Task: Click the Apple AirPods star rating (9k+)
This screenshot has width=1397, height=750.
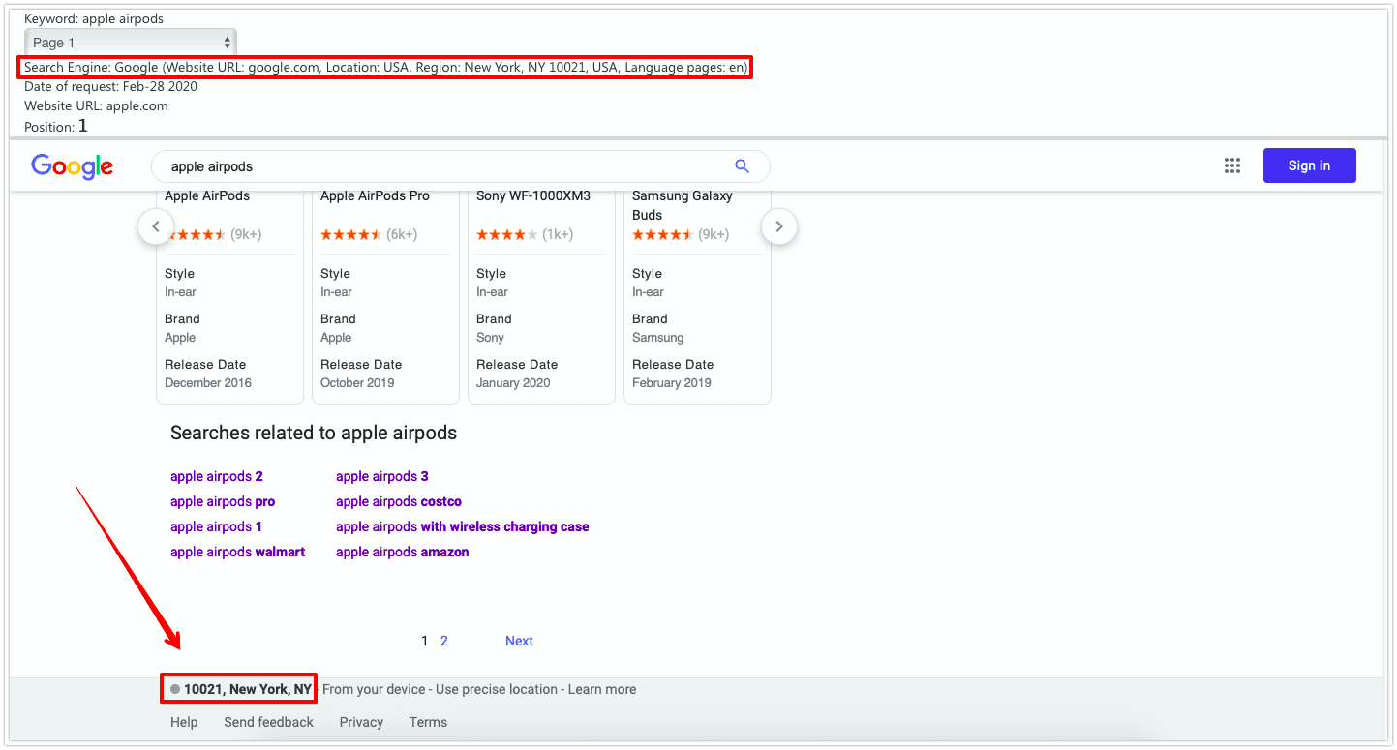Action: point(213,234)
